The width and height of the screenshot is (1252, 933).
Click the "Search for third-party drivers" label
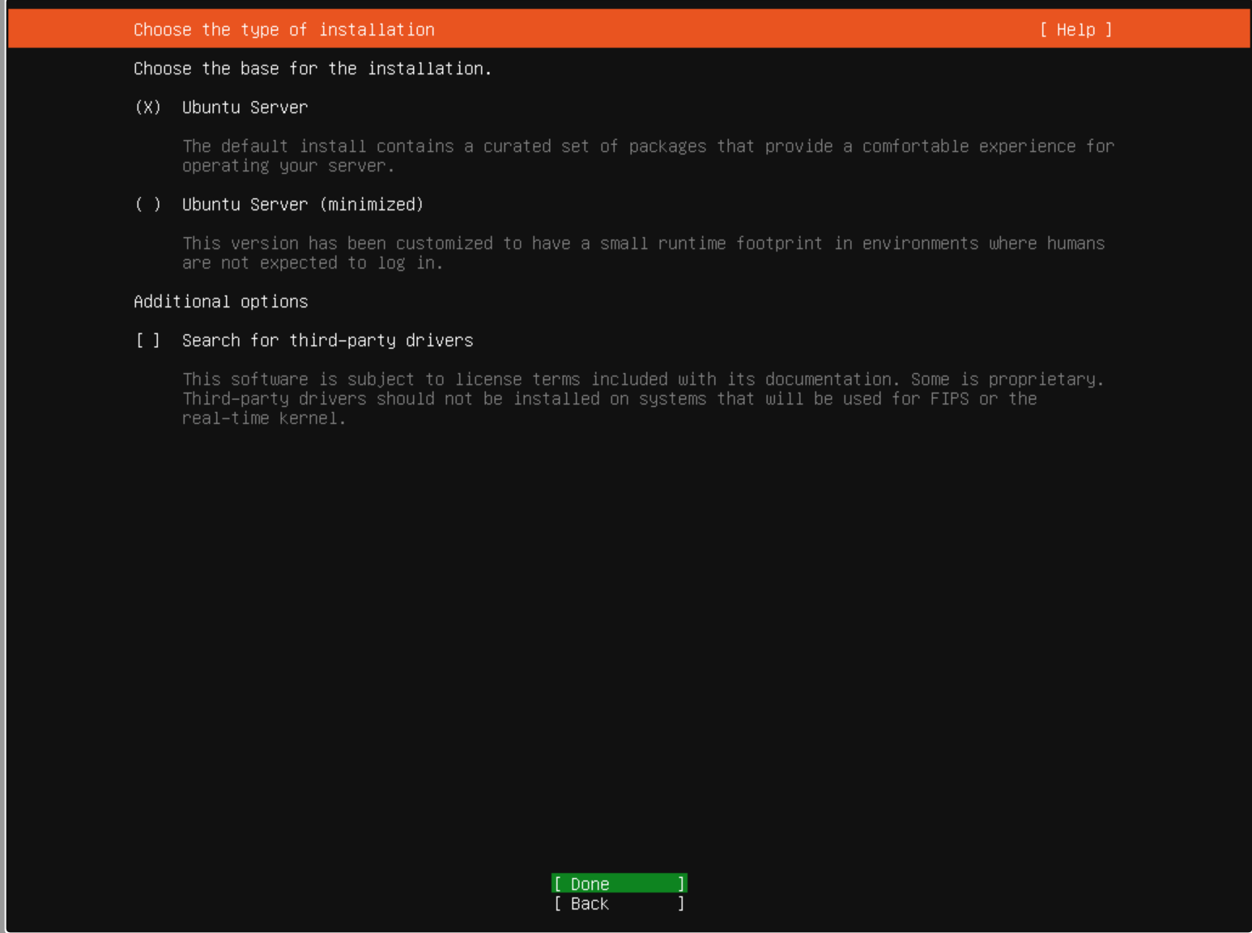pyautogui.click(x=327, y=341)
